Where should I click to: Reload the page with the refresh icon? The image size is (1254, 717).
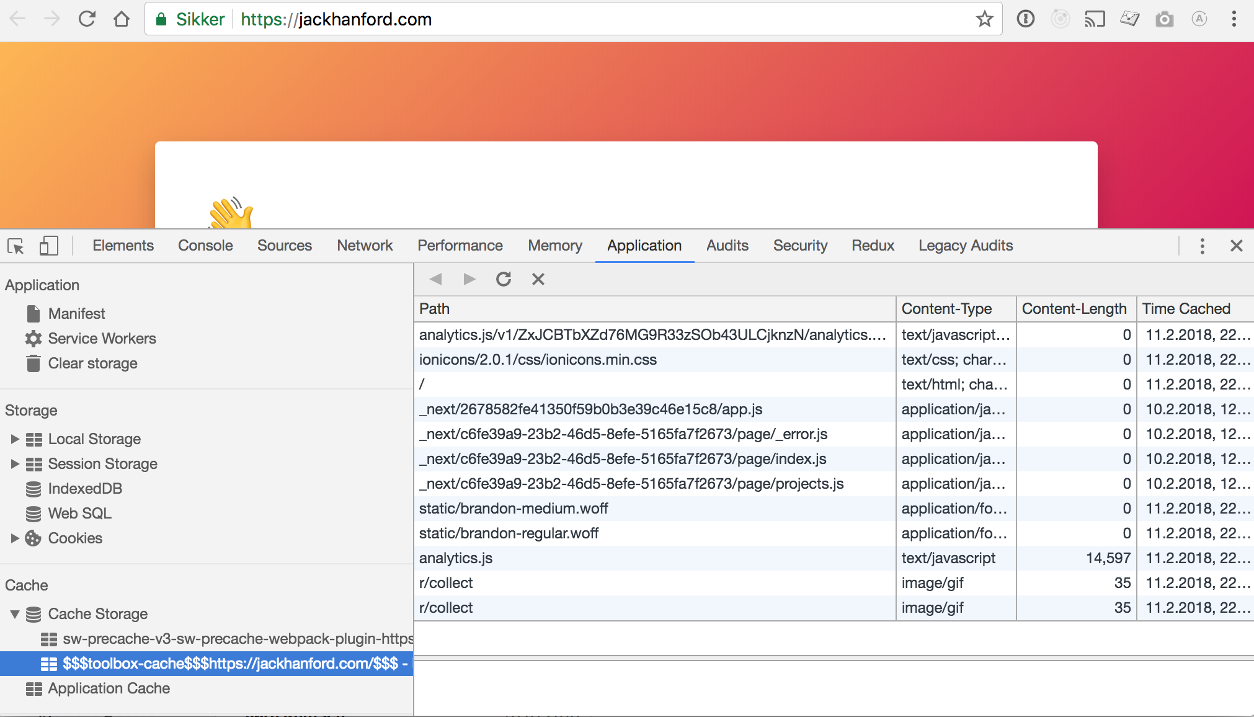pos(87,19)
